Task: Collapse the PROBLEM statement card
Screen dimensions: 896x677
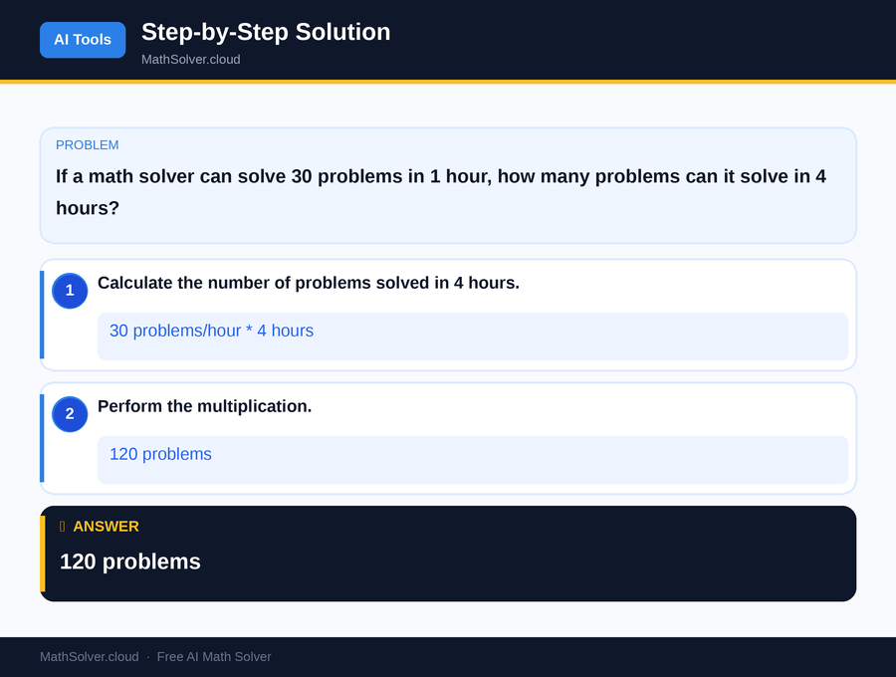Action: (x=448, y=184)
